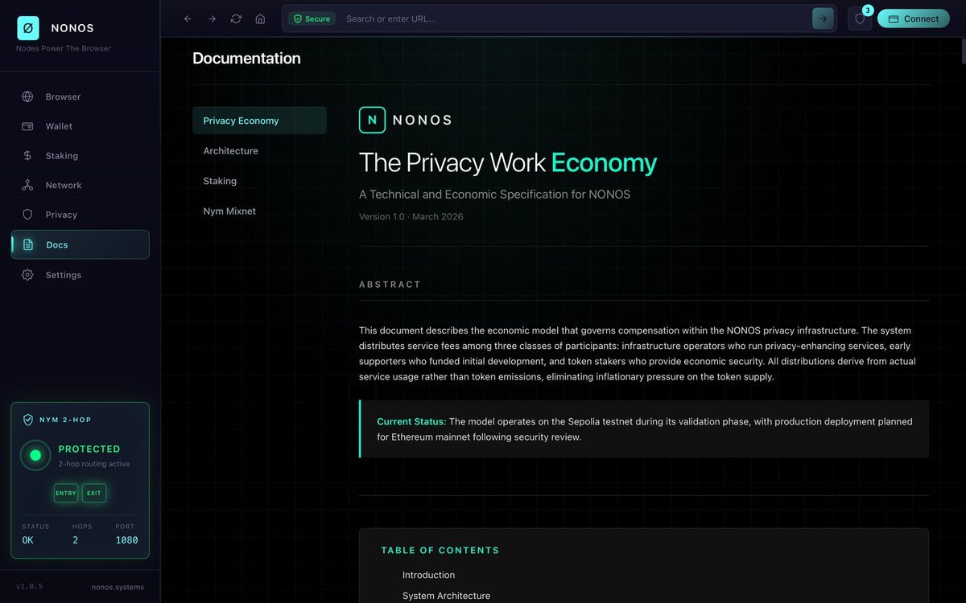
Task: Open the Staking docs tab
Action: pyautogui.click(x=259, y=181)
